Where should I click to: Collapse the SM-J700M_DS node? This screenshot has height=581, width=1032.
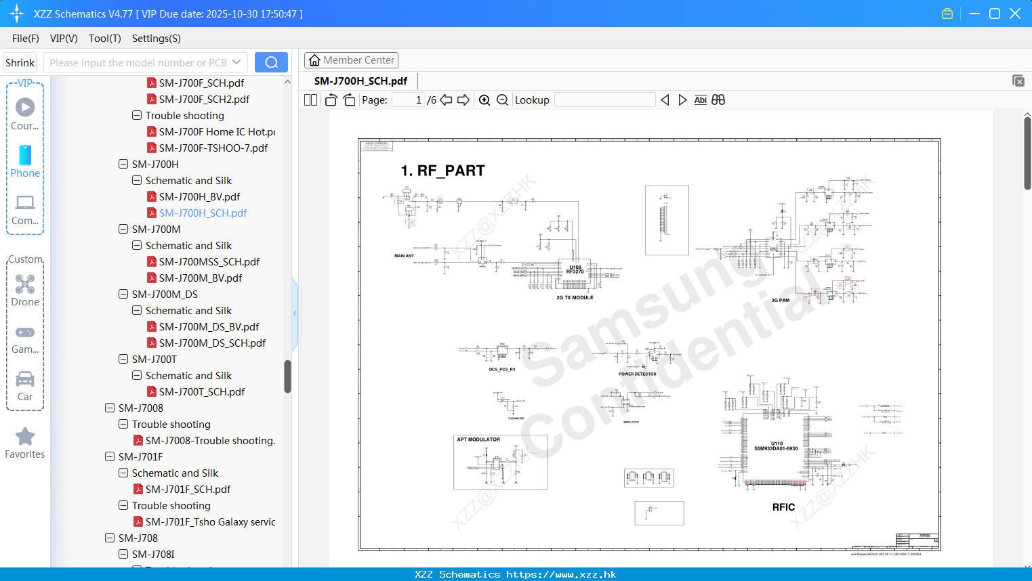(x=123, y=295)
